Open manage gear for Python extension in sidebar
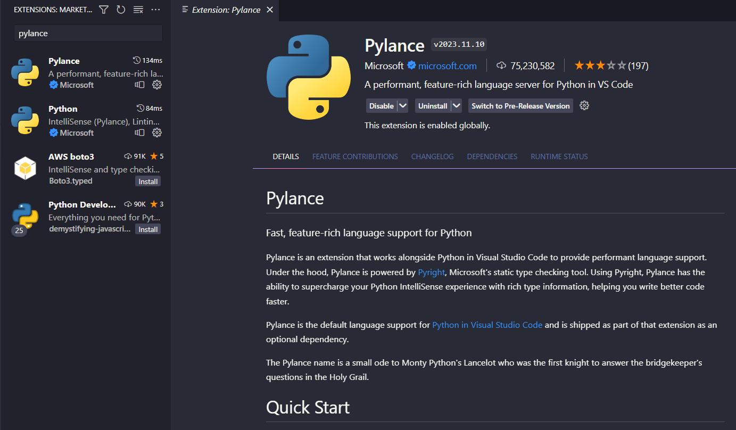The image size is (736, 430). 157,133
